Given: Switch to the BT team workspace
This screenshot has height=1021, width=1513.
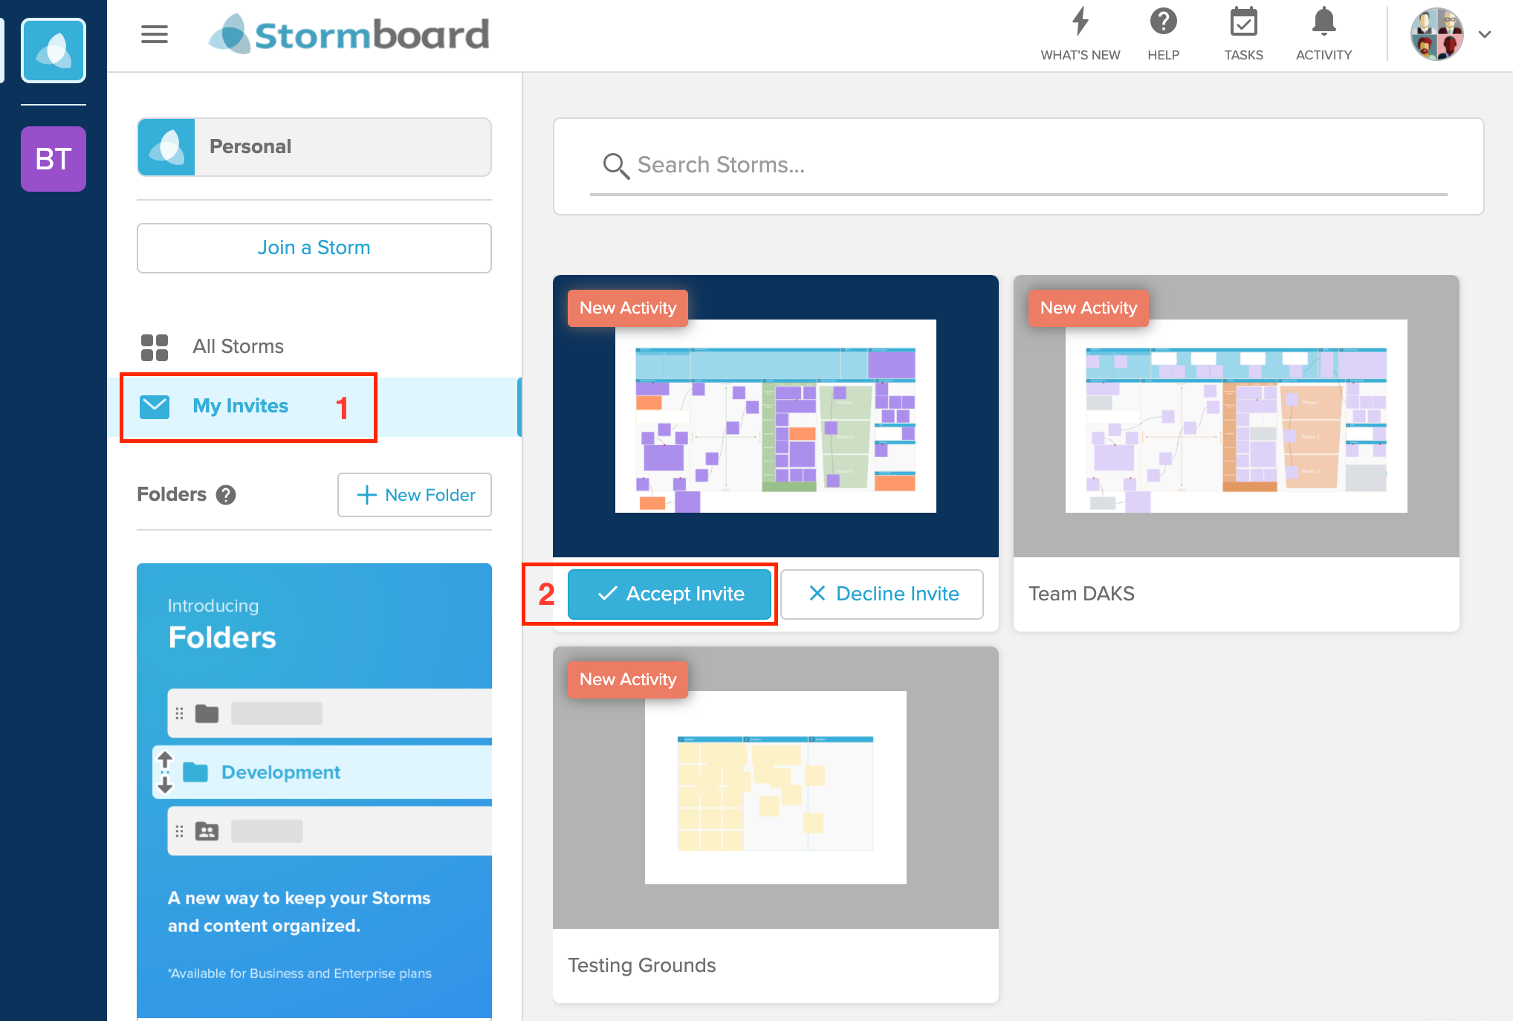Looking at the screenshot, I should (54, 159).
